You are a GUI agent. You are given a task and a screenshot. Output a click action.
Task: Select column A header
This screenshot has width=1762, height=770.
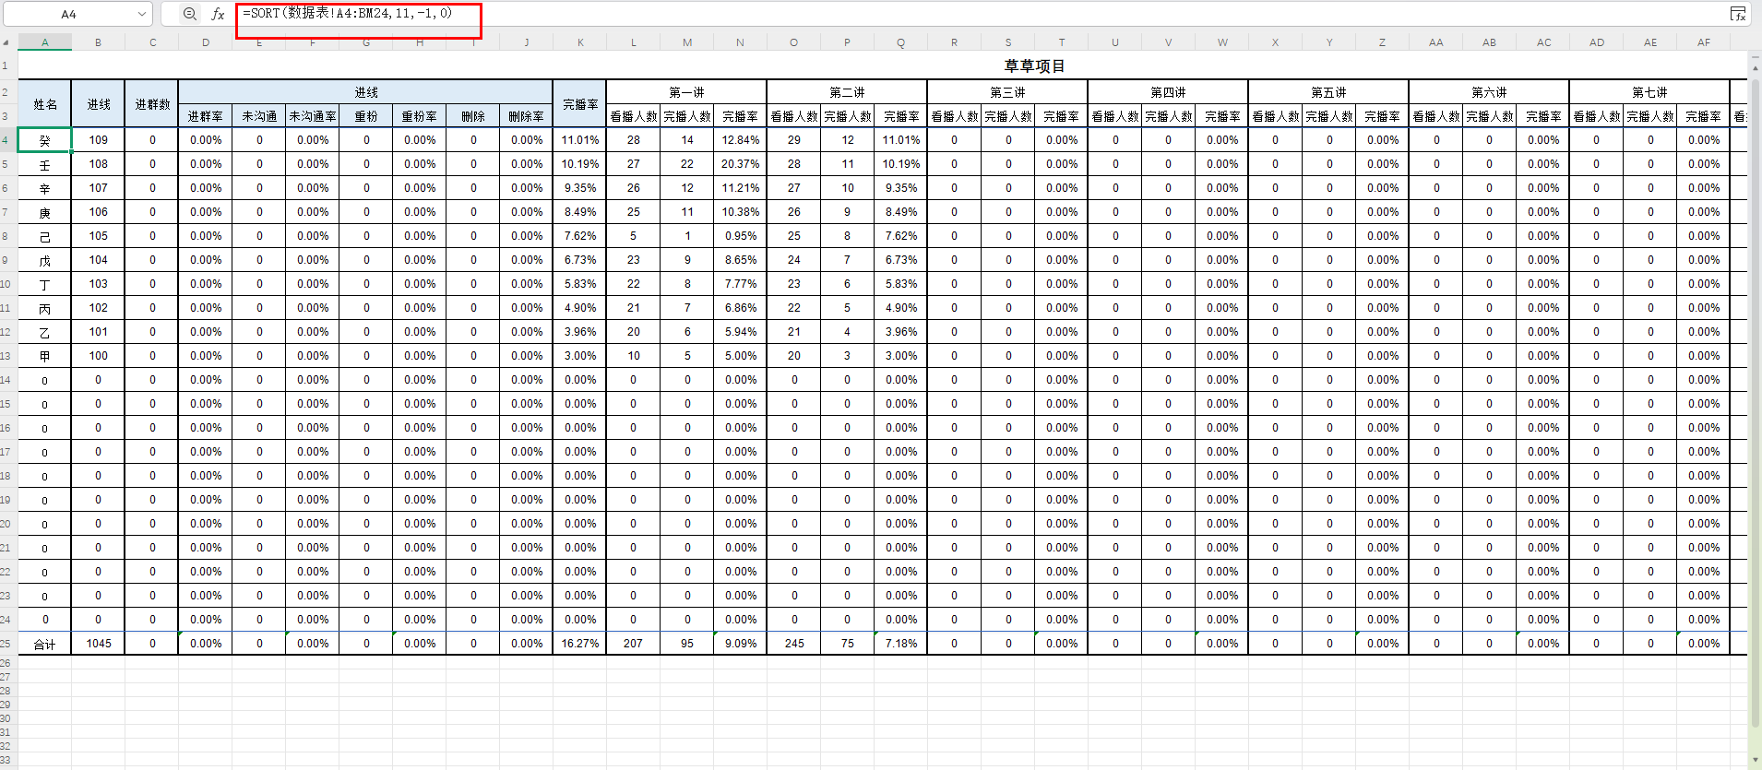pos(44,42)
